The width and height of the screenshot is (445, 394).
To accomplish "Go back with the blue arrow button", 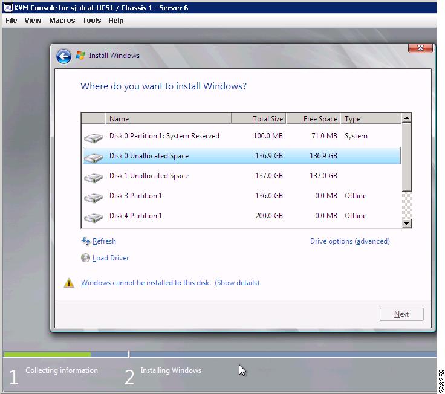I will coord(63,56).
